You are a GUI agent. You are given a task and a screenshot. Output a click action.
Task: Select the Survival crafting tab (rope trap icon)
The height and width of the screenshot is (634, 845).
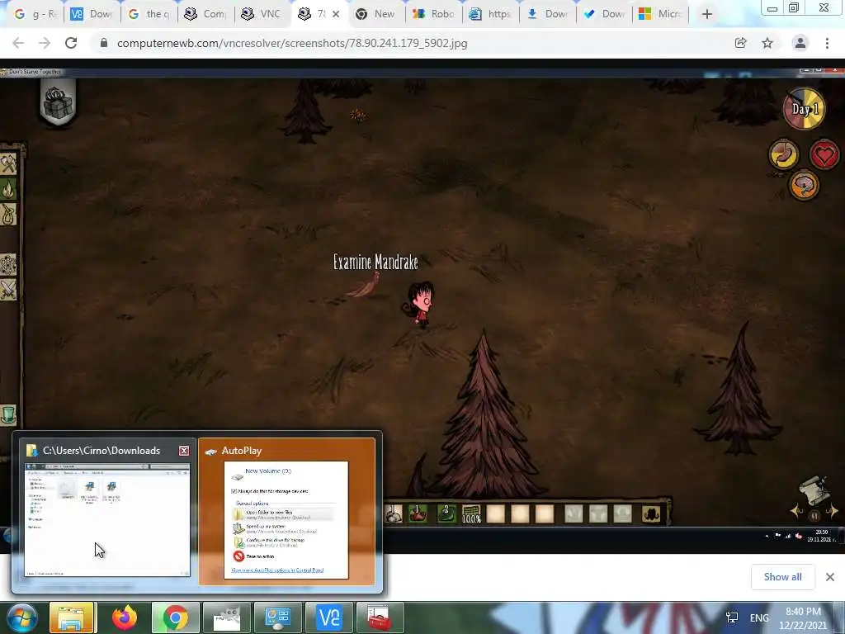8,215
